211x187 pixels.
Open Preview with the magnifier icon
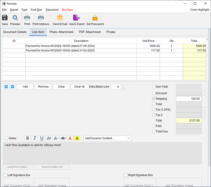click(15, 18)
